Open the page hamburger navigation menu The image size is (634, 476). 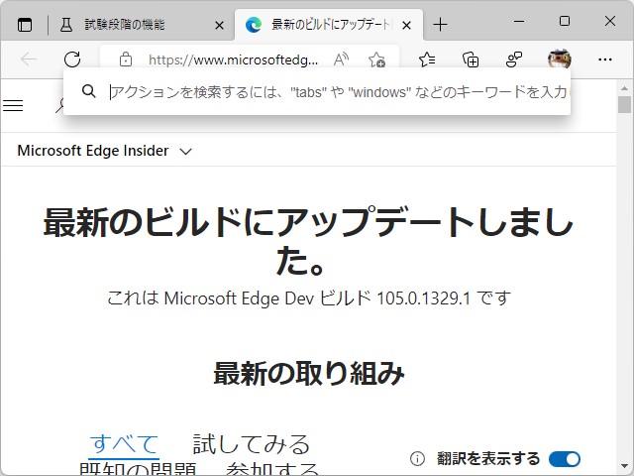click(13, 106)
